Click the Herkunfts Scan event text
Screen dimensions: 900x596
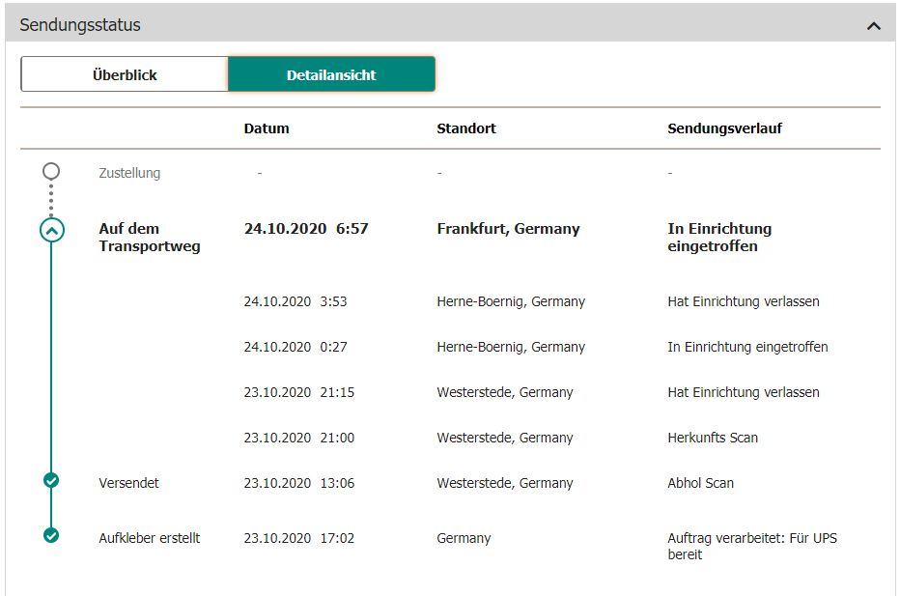pyautogui.click(x=713, y=438)
